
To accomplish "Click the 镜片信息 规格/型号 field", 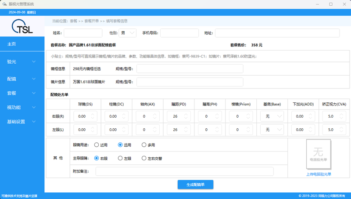I will pyautogui.click(x=190, y=82).
